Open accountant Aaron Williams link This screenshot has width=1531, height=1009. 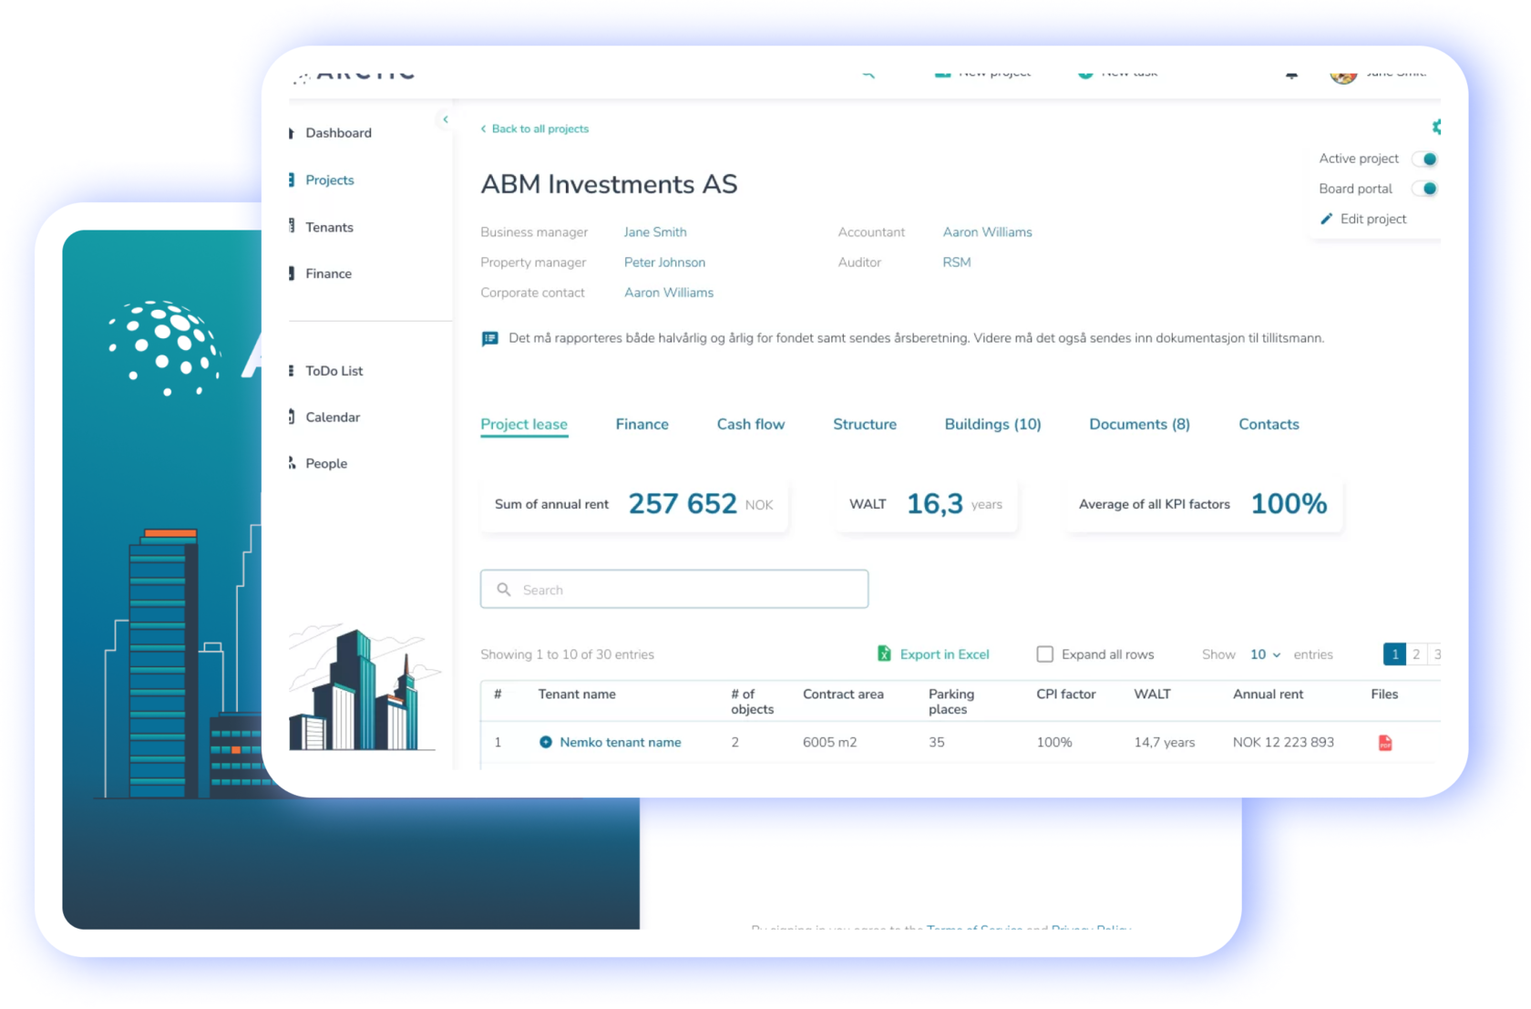point(987,232)
